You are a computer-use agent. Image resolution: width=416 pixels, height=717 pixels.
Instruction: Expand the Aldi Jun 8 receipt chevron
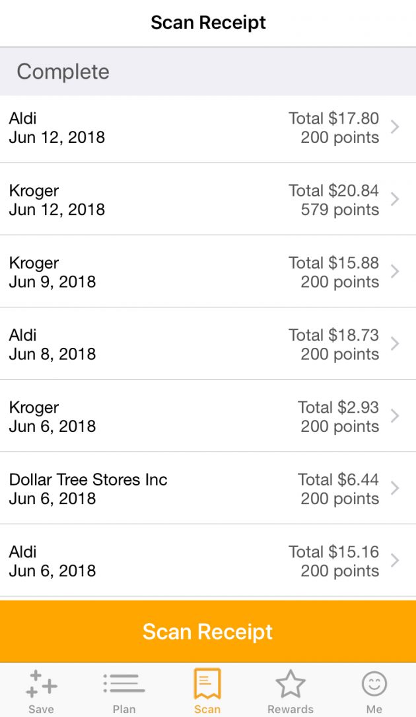pyautogui.click(x=397, y=343)
